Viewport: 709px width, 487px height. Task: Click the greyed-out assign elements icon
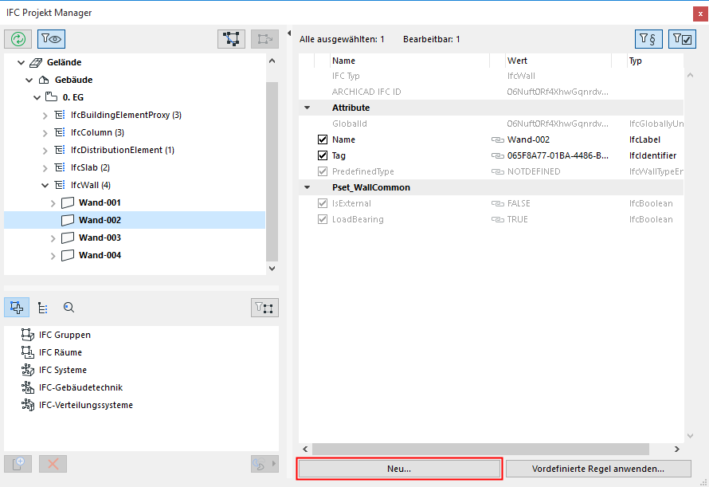click(265, 39)
